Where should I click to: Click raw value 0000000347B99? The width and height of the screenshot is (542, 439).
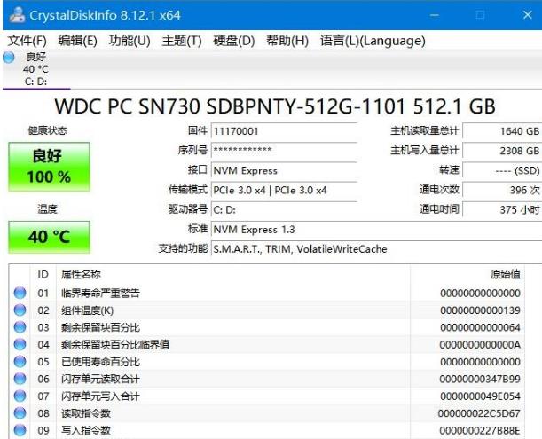click(480, 380)
